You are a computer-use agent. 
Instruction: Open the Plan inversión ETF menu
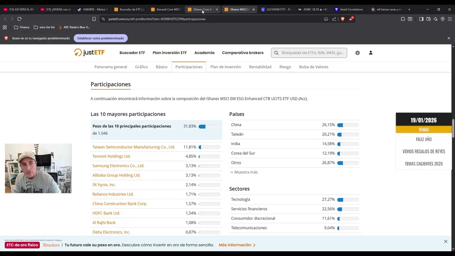170,53
